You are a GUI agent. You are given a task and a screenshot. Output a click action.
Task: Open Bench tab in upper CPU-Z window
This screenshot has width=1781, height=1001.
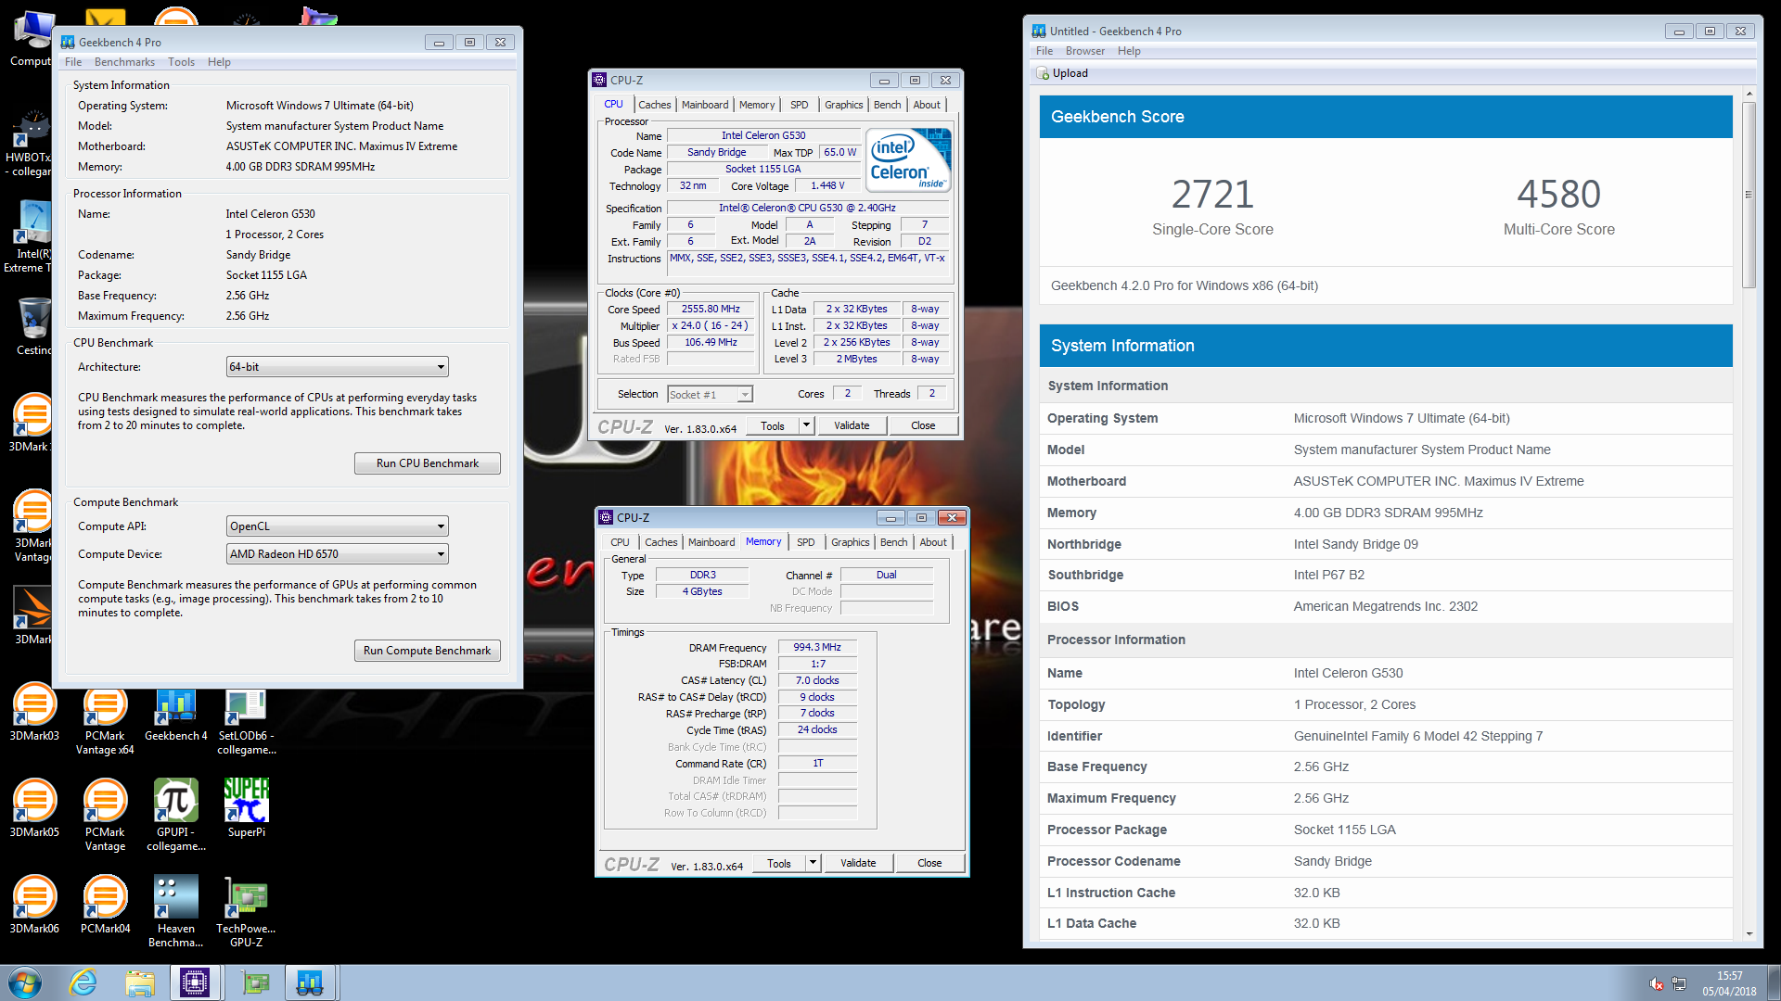[887, 105]
